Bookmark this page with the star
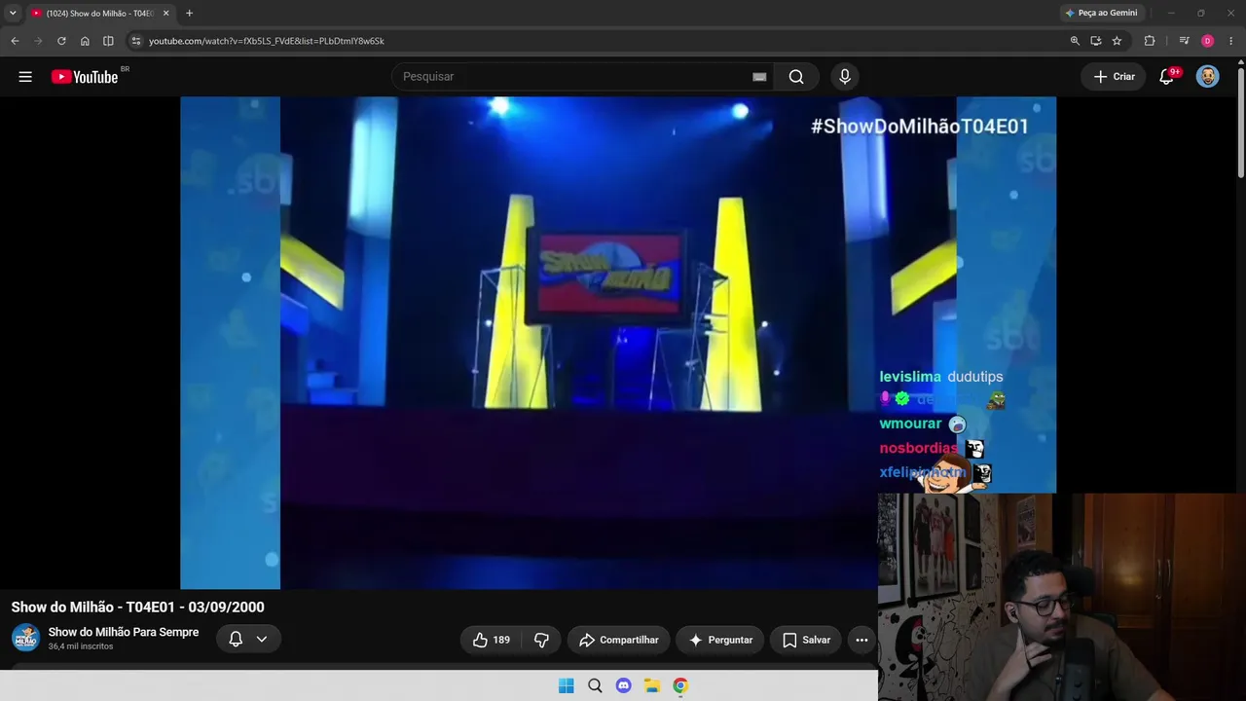Image resolution: width=1246 pixels, height=701 pixels. pyautogui.click(x=1117, y=41)
